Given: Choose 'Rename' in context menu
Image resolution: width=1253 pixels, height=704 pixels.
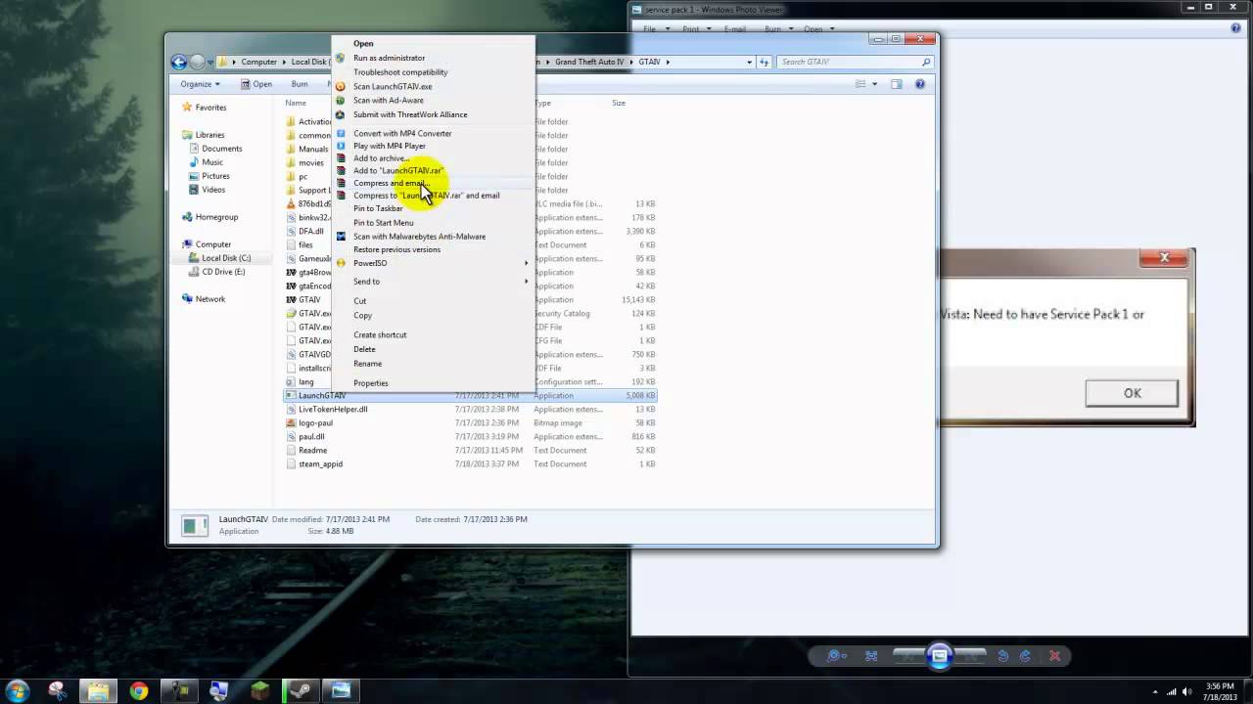Looking at the screenshot, I should coord(367,364).
